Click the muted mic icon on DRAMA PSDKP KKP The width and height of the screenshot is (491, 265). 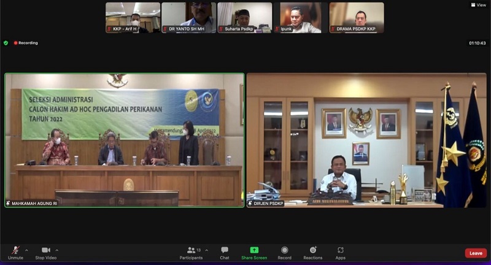click(x=333, y=29)
